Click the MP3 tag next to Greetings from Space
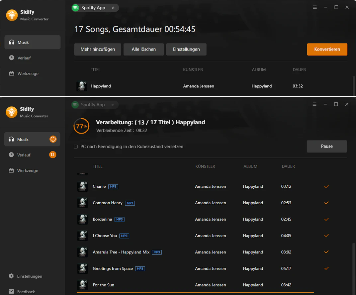 pos(140,269)
